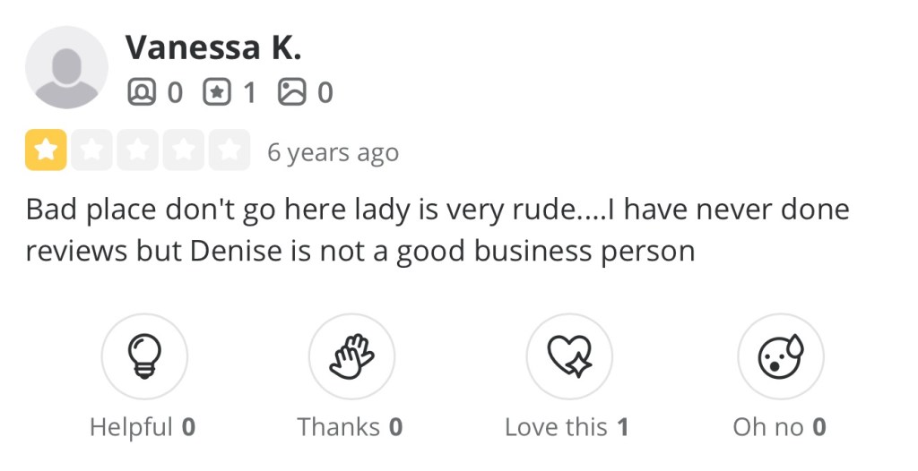918x471 pixels.
Task: Click the third rating star
Action: pos(137,150)
